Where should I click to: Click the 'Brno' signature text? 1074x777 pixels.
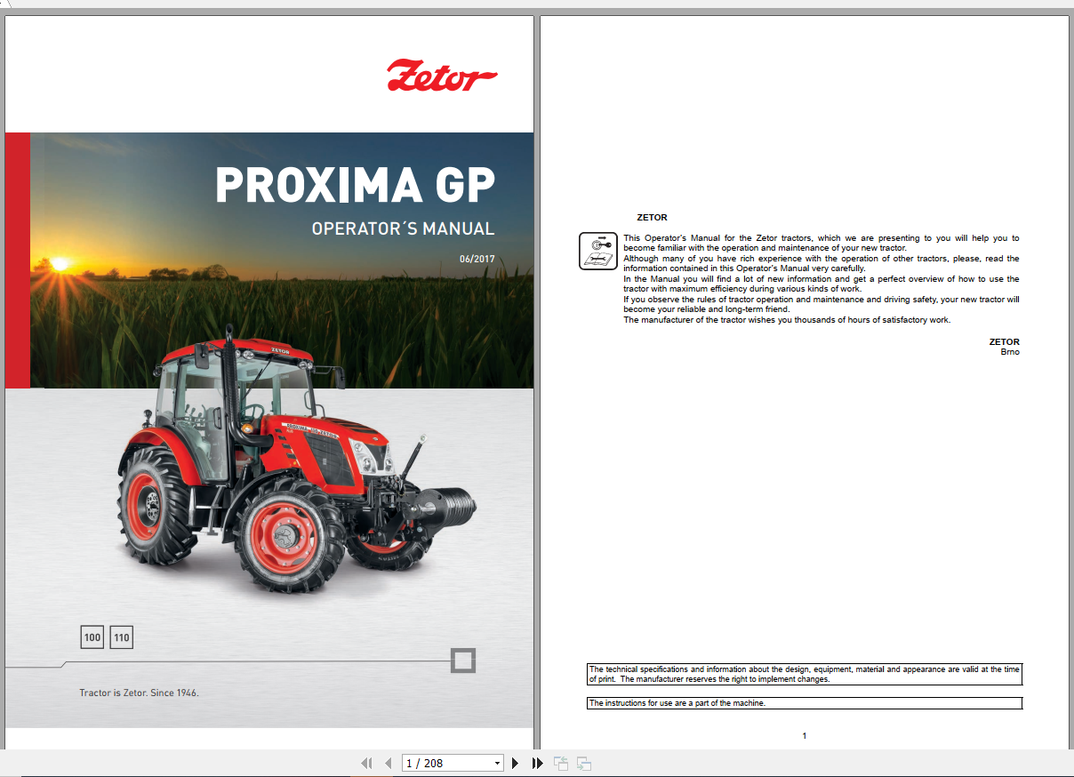pos(1010,352)
